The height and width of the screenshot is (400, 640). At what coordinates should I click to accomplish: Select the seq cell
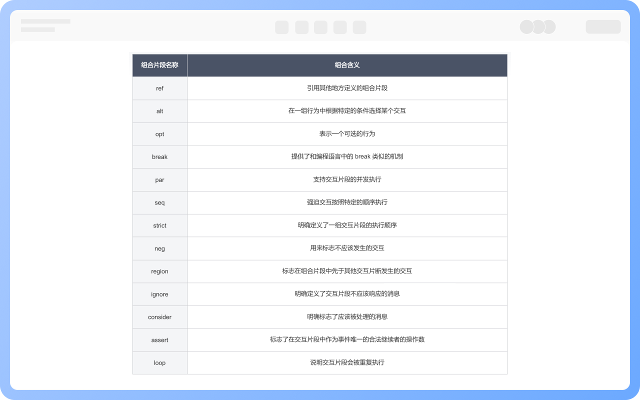pyautogui.click(x=159, y=202)
